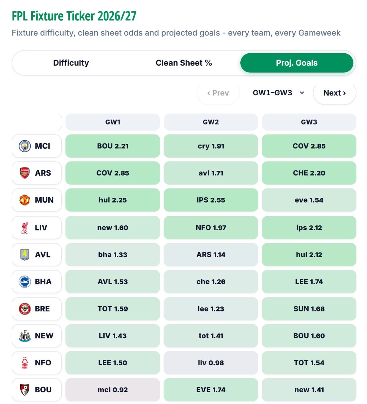Switch to the Difficulty tab
Screen dimensions: 367x404
point(71,63)
